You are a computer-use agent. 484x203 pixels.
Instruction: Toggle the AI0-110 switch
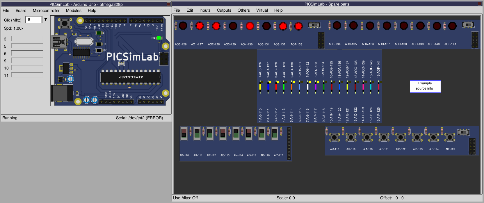[184, 133]
